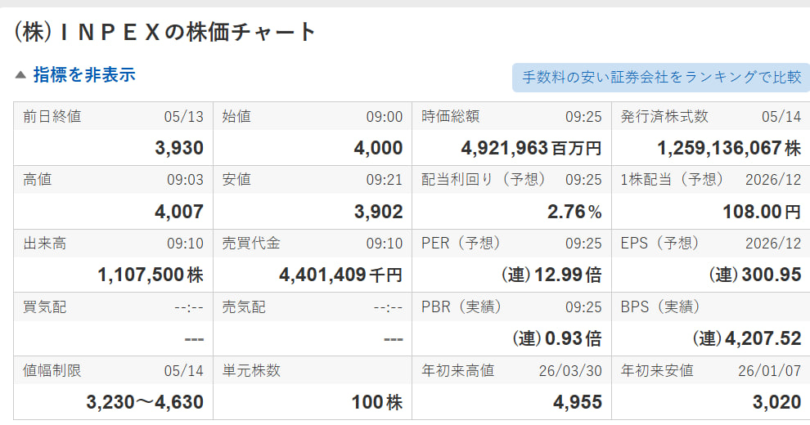This screenshot has height=425, width=810.
Task: Click the triangle arrow beside 指標を非表示
Action: [x=20, y=75]
